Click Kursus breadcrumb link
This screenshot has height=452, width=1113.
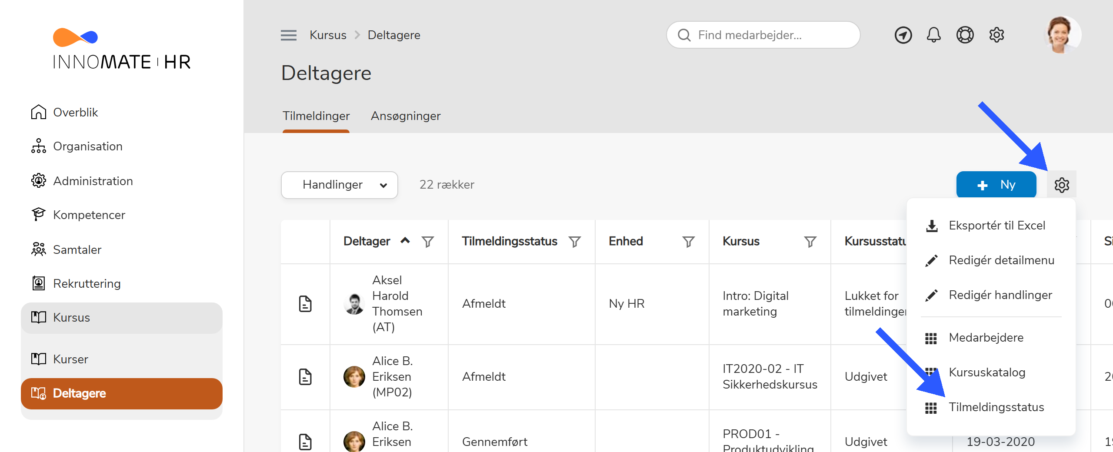coord(328,35)
